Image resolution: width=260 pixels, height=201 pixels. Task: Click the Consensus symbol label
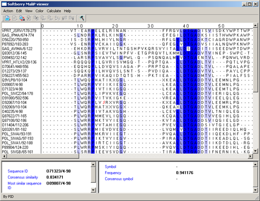[119, 179]
